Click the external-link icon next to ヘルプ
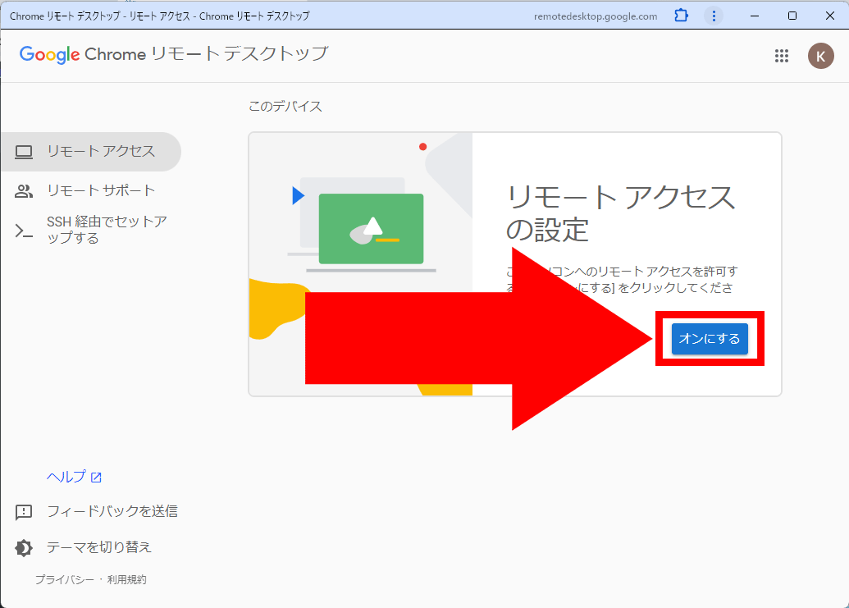849x608 pixels. (97, 476)
